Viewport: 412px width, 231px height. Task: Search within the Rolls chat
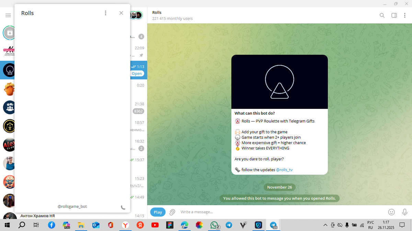(x=382, y=15)
